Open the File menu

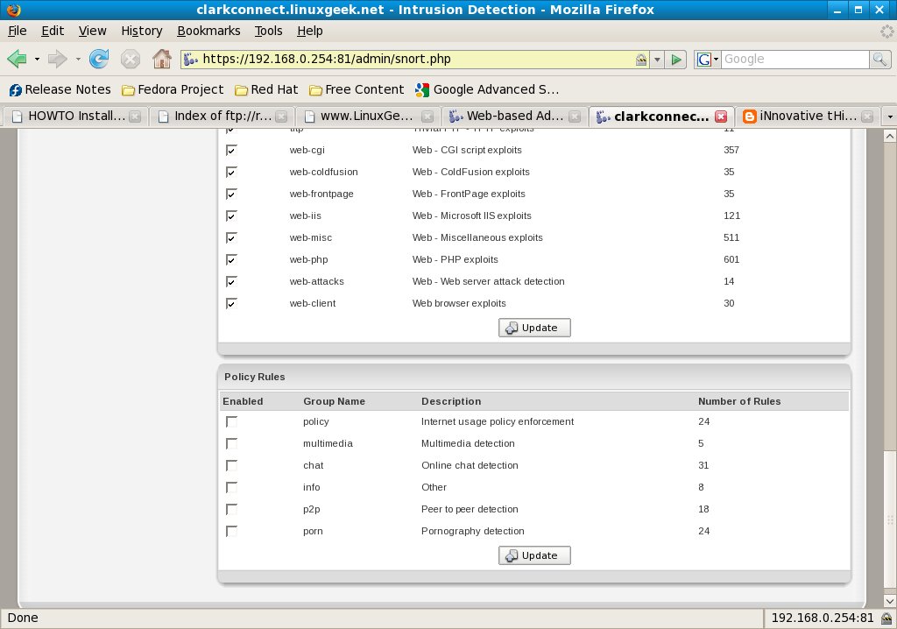pos(18,31)
